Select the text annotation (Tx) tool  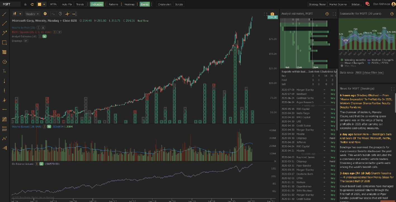4,71
